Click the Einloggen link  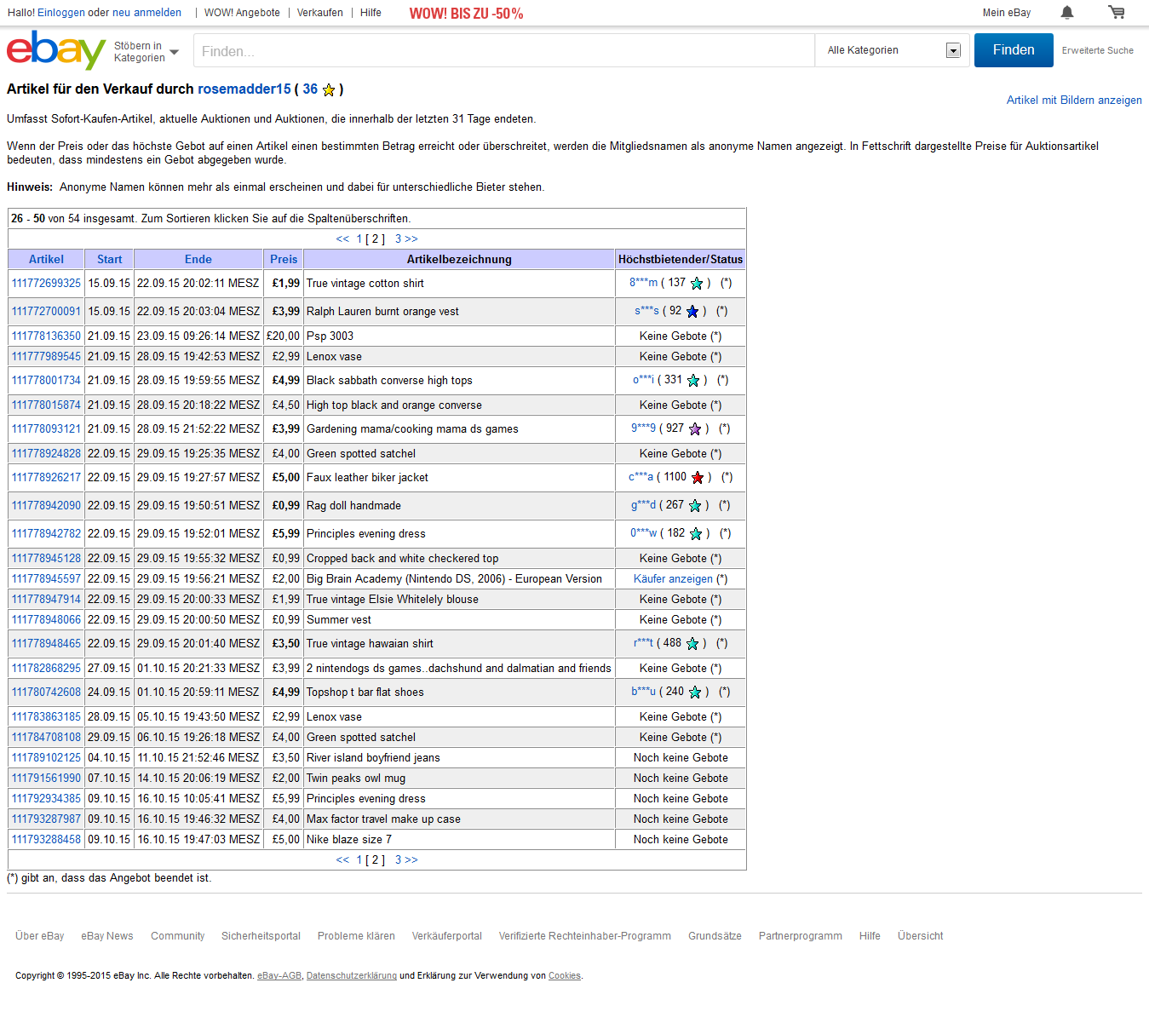point(61,13)
